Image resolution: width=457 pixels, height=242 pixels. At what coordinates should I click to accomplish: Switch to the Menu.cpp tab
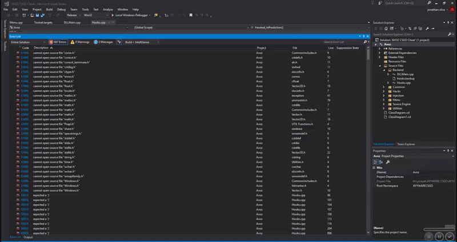click(16, 22)
